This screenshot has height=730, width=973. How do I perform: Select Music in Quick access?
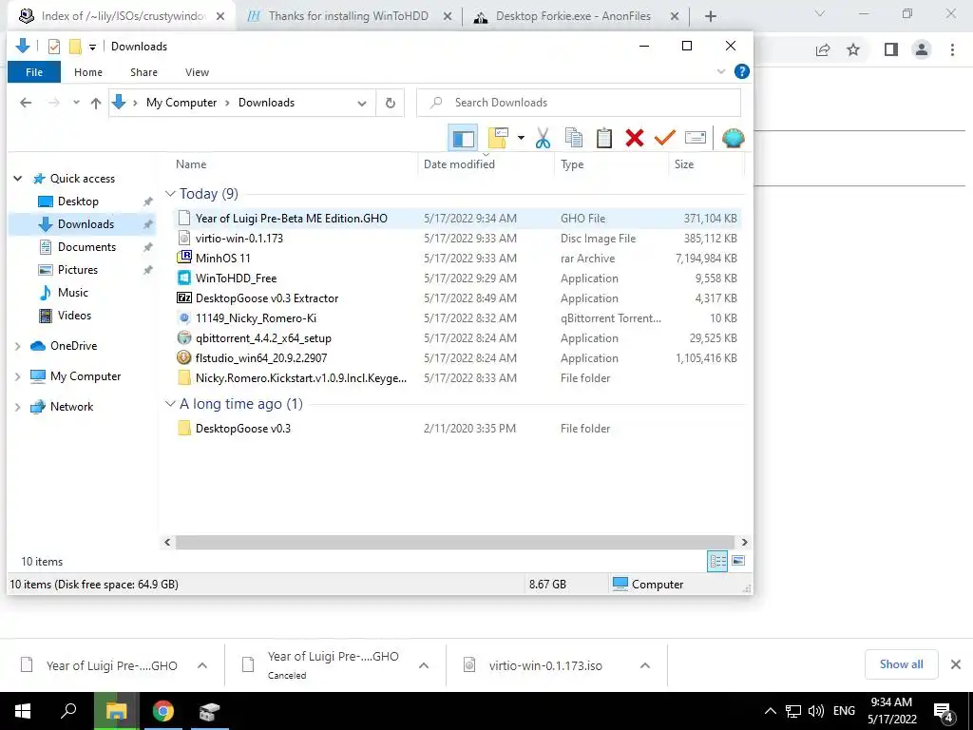[x=72, y=293]
